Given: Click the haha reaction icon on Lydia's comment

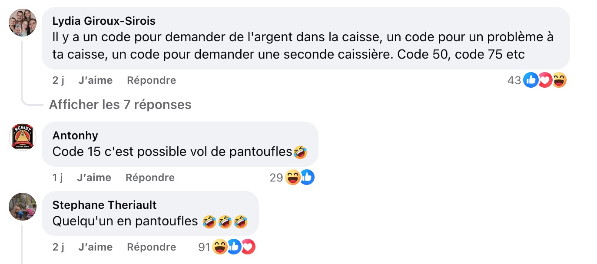Looking at the screenshot, I should tap(559, 80).
